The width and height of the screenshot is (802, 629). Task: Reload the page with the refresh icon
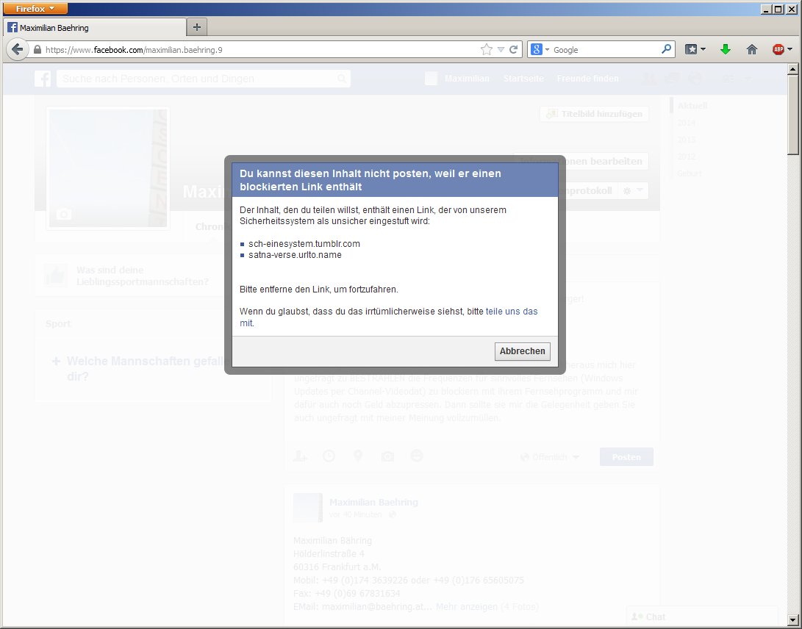click(x=514, y=49)
